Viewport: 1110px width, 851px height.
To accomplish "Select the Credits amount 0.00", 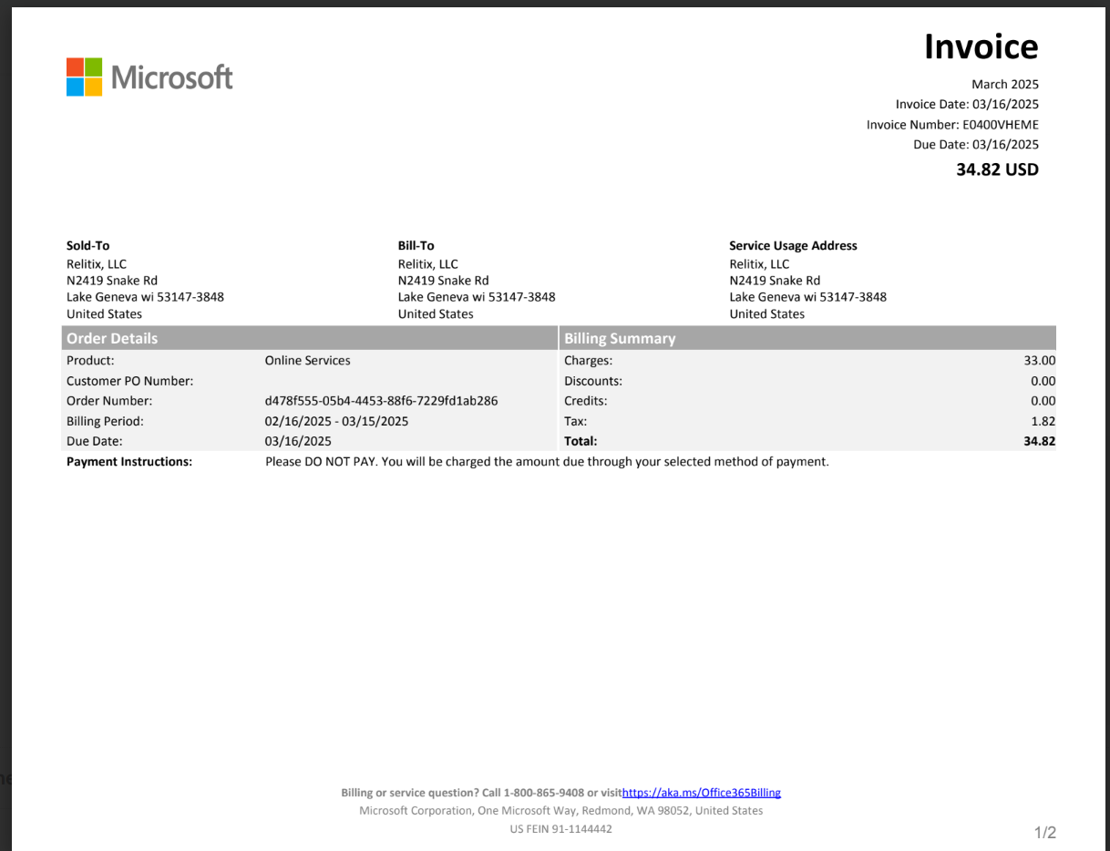I will 1043,401.
